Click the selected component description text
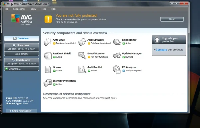This screenshot has height=128, width=200. tap(80, 98)
